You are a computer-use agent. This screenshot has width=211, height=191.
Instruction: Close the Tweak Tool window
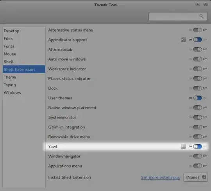tap(206, 4)
